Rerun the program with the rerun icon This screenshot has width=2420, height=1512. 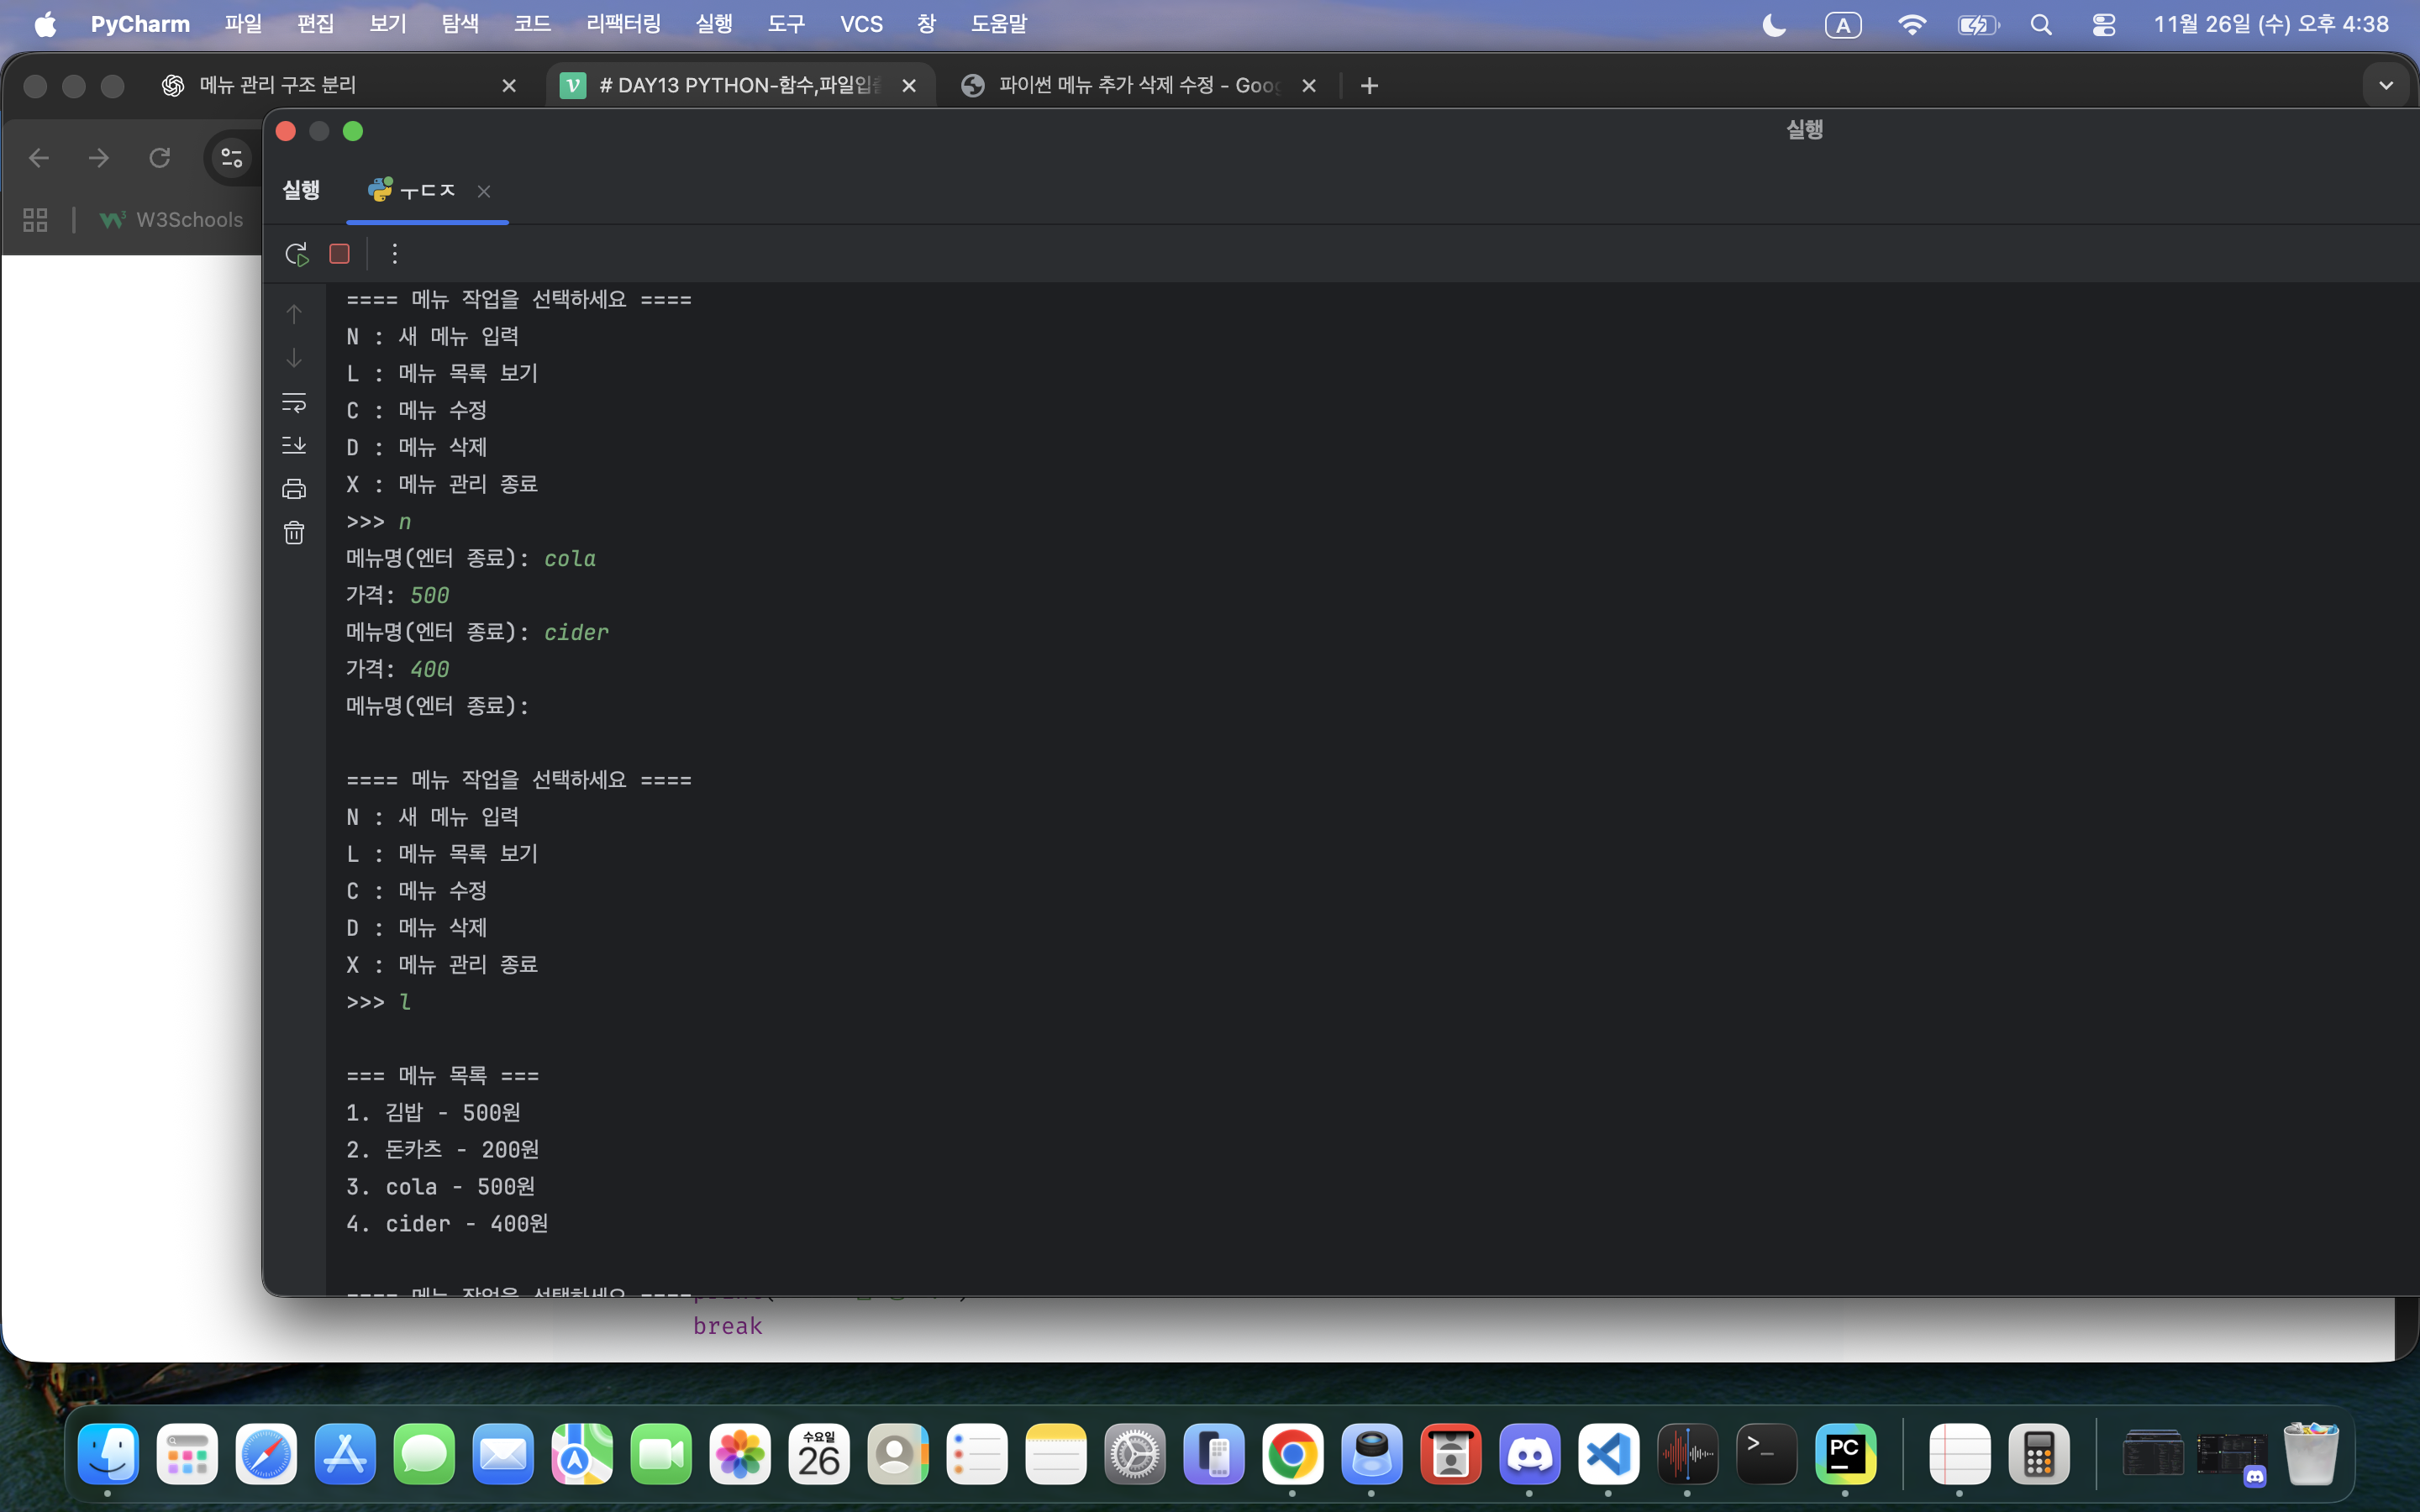(x=296, y=254)
